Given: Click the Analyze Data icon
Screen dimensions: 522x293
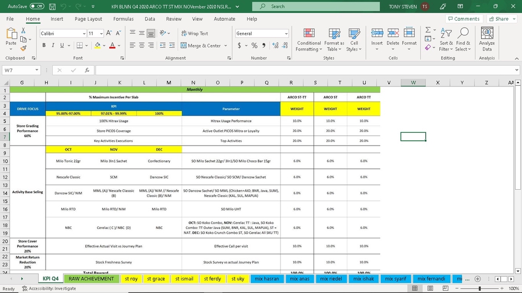Looking at the screenshot, I should click(487, 39).
